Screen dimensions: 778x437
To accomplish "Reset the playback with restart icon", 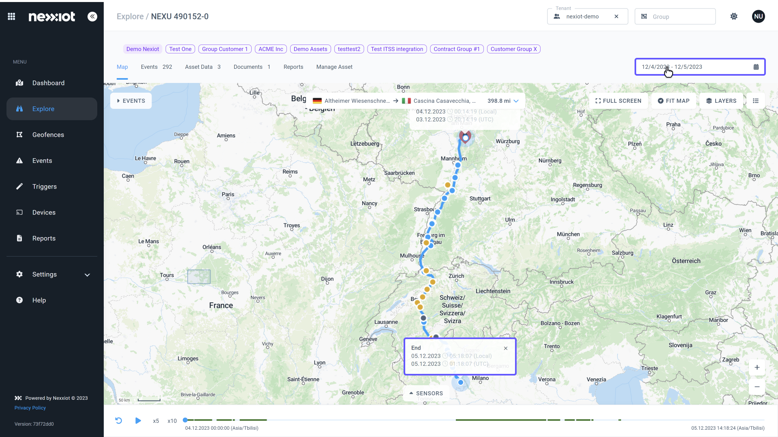I will pos(119,421).
